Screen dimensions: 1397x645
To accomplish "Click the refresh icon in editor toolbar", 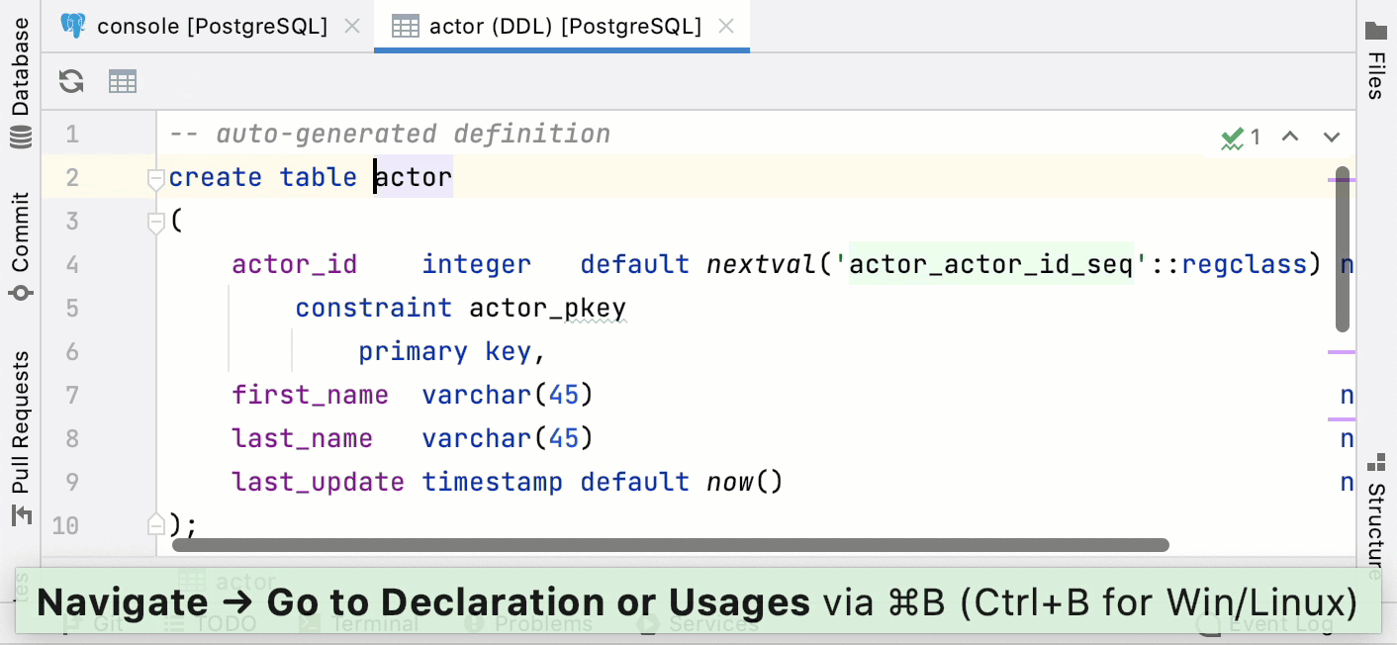I will (71, 81).
